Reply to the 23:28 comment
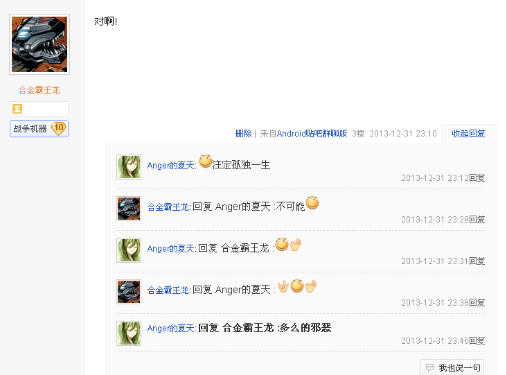Image resolution: width=507 pixels, height=375 pixels. point(477,220)
